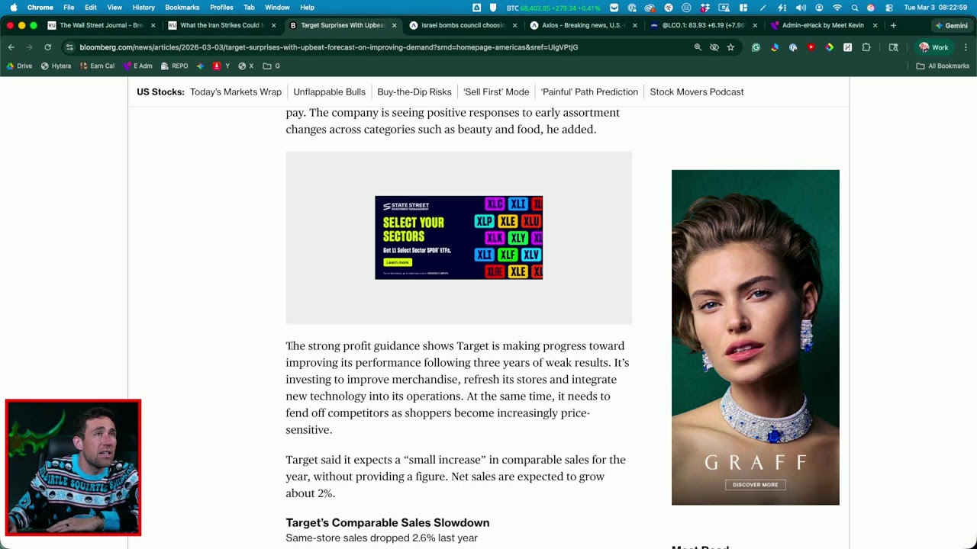The image size is (977, 549).
Task: Switch to the @LCO.1 price tab
Action: pyautogui.click(x=705, y=25)
